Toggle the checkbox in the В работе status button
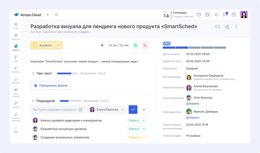The width and height of the screenshot is (260, 153). pos(35,45)
